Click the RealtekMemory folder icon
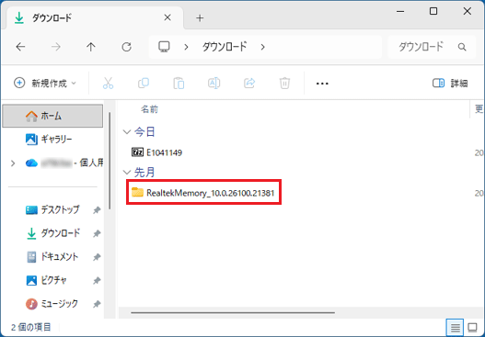The height and width of the screenshot is (337, 485). (137, 192)
